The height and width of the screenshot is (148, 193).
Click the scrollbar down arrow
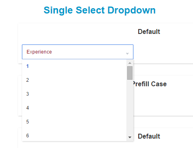tap(130, 137)
